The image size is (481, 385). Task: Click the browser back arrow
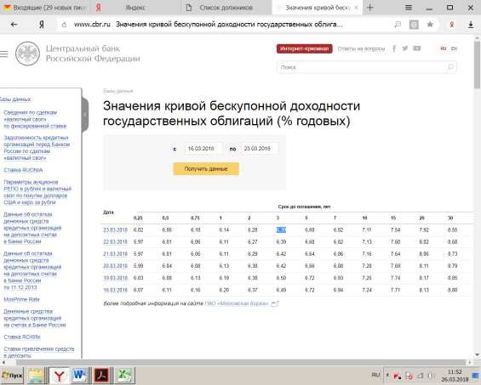[14, 24]
